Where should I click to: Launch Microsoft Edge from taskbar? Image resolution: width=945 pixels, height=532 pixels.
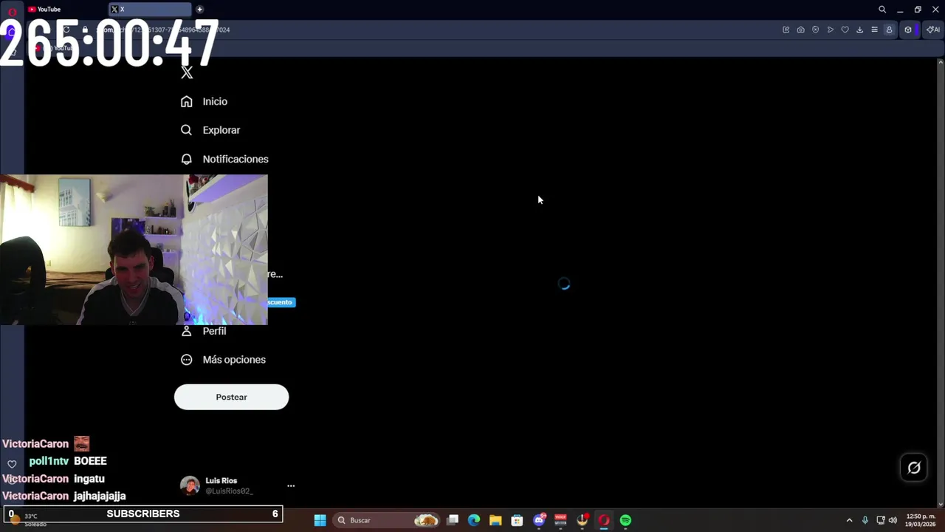474,520
